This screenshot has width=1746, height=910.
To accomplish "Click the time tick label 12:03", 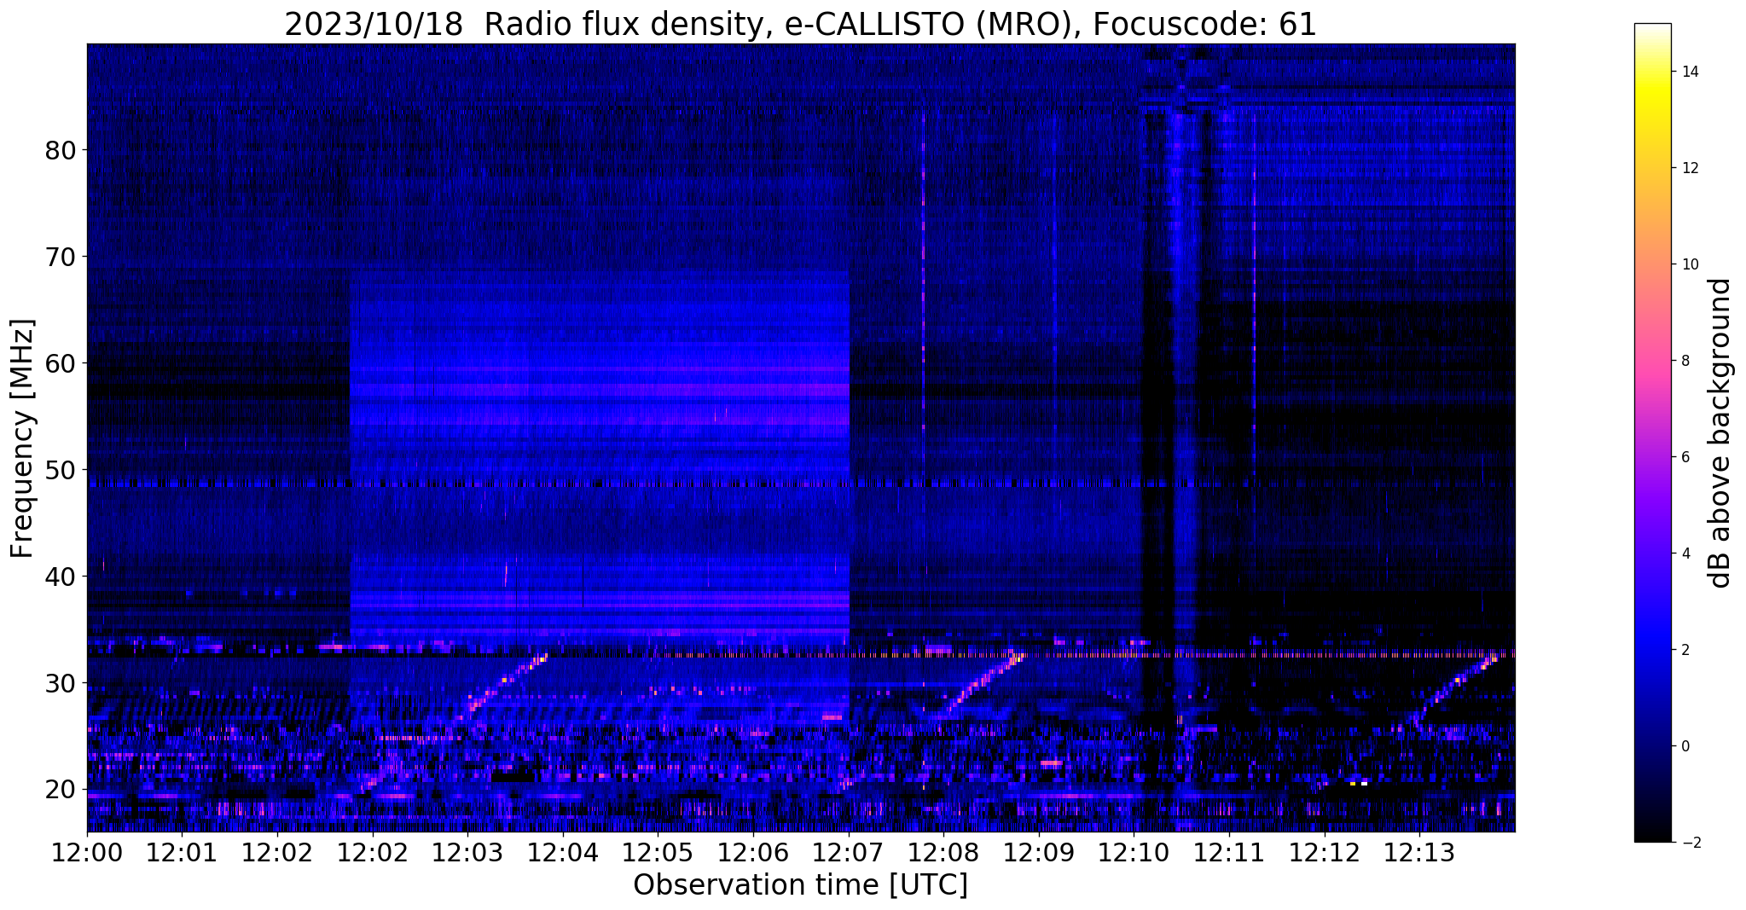I will click(x=467, y=852).
